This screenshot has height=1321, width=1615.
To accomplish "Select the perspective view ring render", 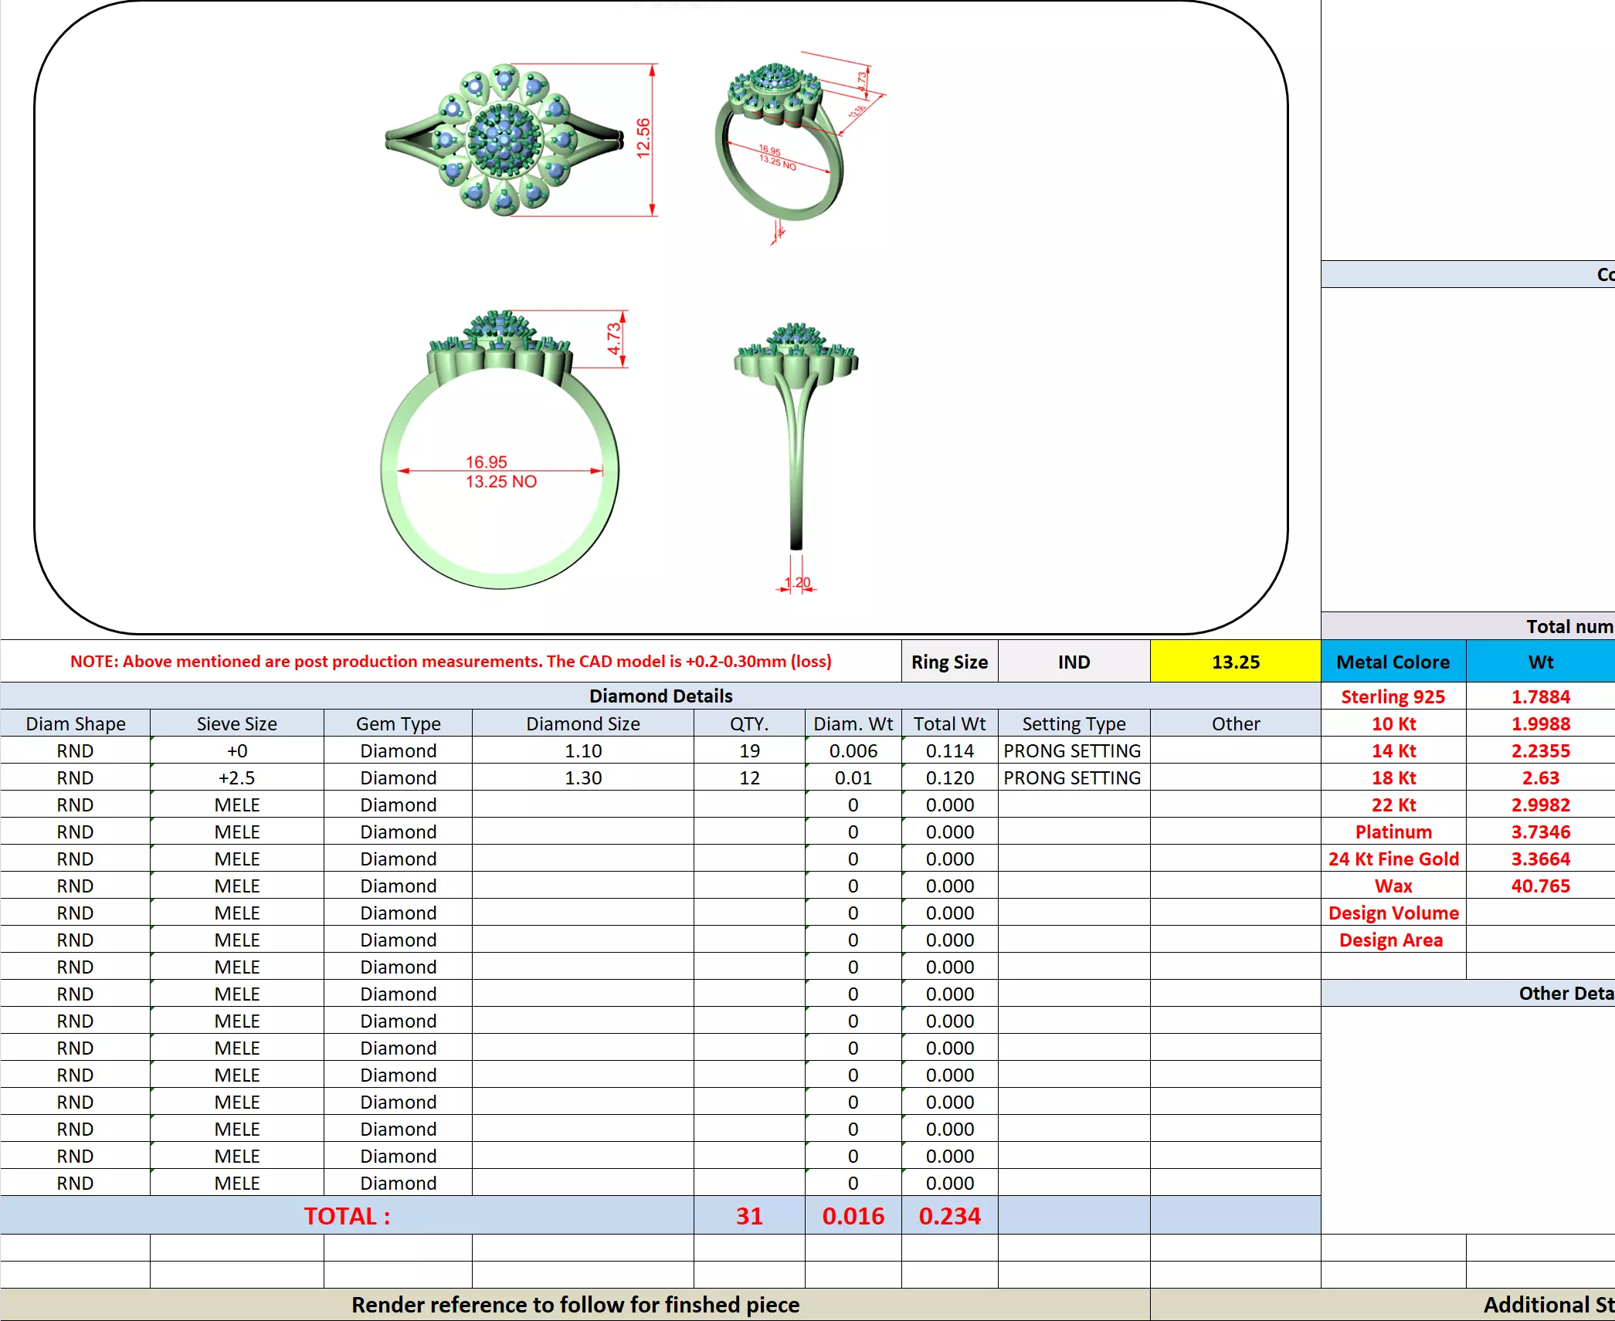I will pos(780,141).
